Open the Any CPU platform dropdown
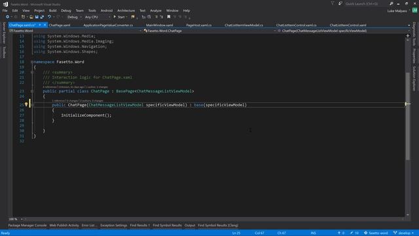Screen dimensions: 419x236 pos(98,17)
